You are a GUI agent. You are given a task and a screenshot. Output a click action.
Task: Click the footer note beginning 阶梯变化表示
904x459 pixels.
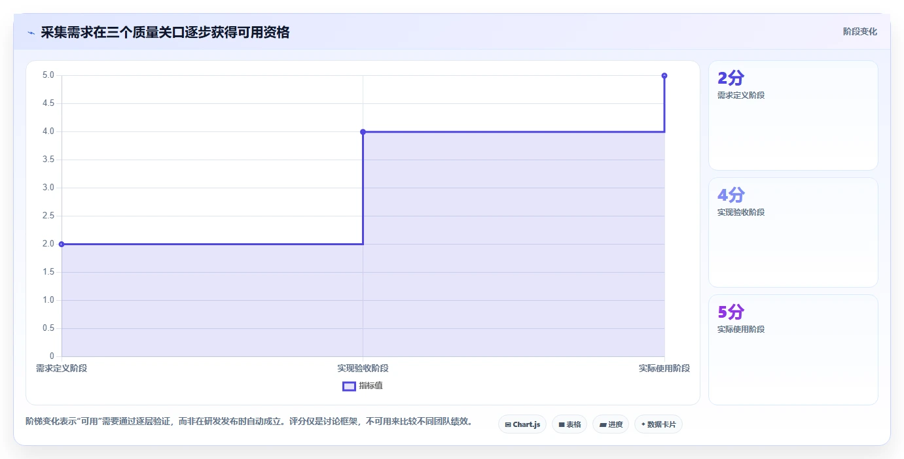249,422
